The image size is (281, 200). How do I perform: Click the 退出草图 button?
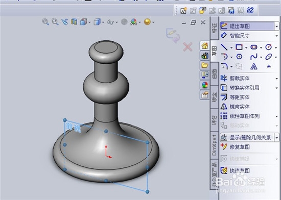247,27
